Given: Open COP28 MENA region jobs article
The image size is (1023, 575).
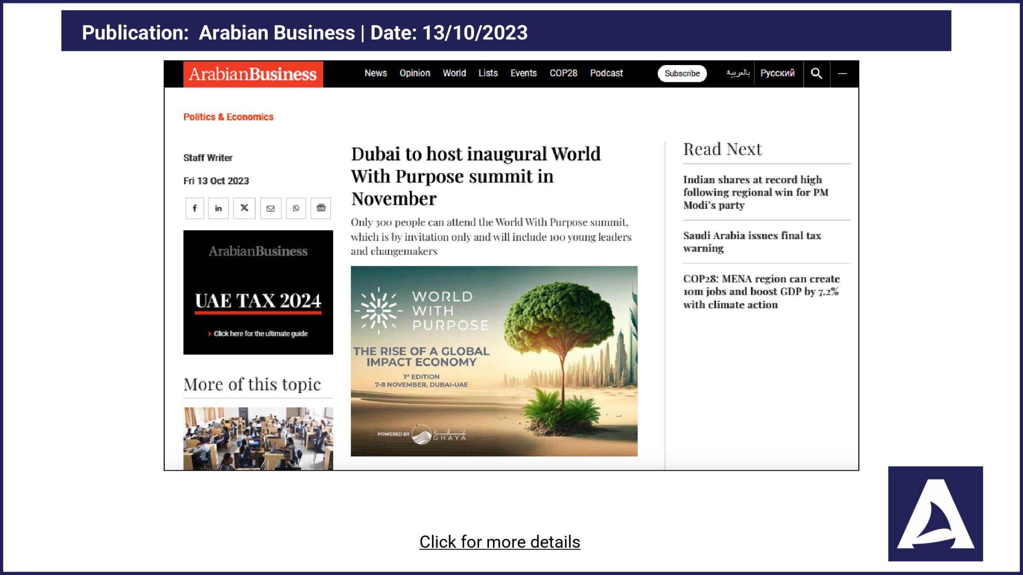Looking at the screenshot, I should (x=761, y=291).
